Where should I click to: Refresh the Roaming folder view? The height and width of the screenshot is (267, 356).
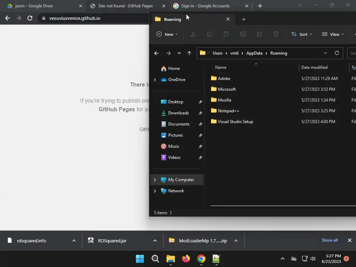(x=337, y=53)
